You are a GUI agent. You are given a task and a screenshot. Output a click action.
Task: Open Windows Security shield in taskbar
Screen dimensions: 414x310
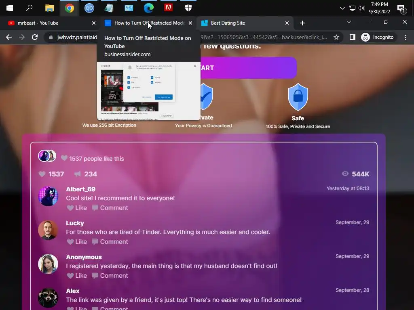(188, 8)
